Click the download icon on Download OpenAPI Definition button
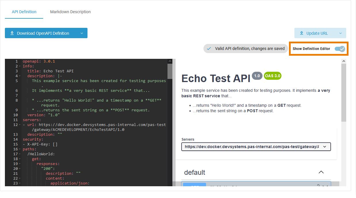 pos(12,33)
